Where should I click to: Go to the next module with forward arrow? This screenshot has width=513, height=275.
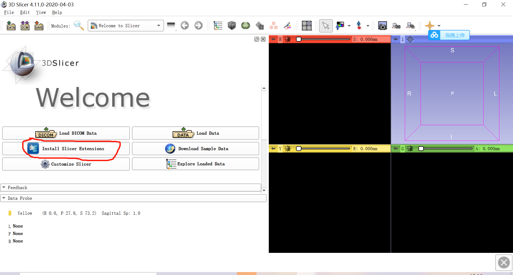click(x=198, y=26)
